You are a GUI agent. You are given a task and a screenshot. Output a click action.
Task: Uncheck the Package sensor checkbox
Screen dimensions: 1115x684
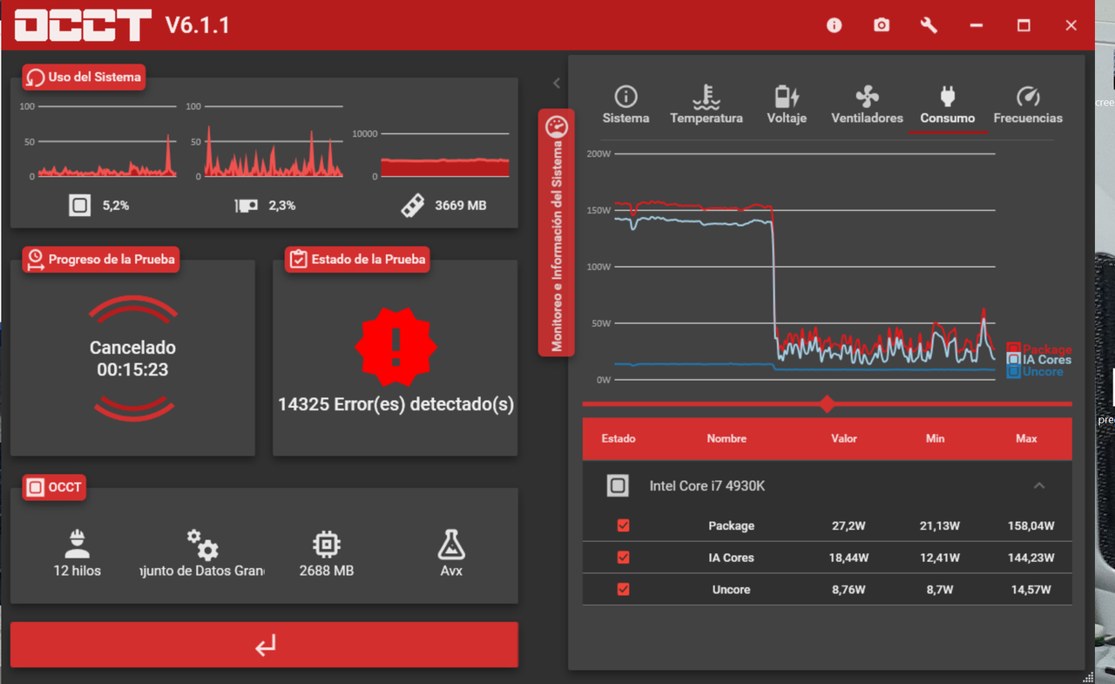(x=623, y=525)
